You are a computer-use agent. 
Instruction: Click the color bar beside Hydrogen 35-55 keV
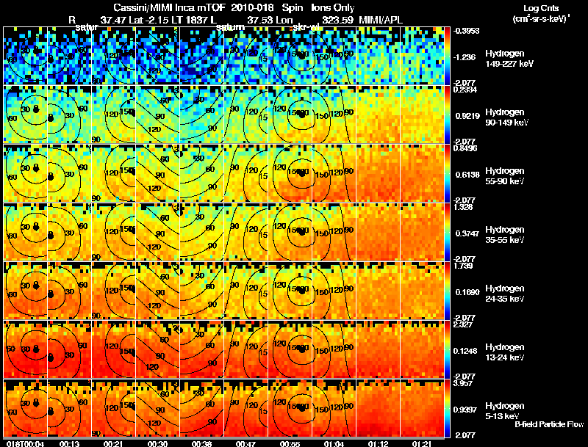click(x=447, y=233)
